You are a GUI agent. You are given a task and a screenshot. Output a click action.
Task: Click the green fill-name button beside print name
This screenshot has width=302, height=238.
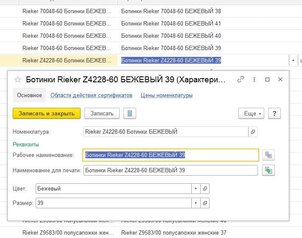tap(268, 171)
